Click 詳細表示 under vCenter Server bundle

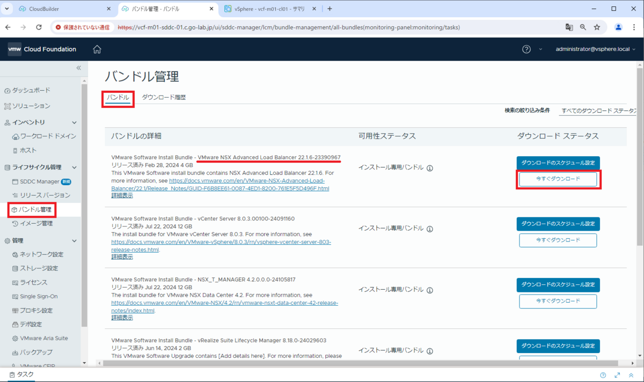click(x=122, y=256)
